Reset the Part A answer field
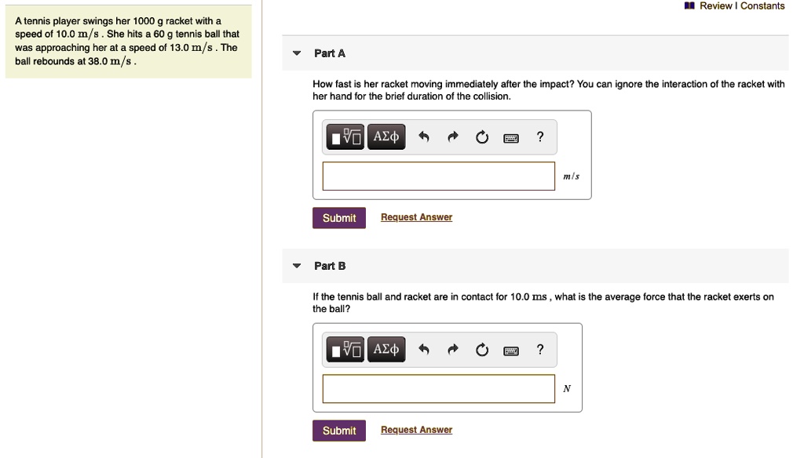804x458 pixels. [482, 138]
